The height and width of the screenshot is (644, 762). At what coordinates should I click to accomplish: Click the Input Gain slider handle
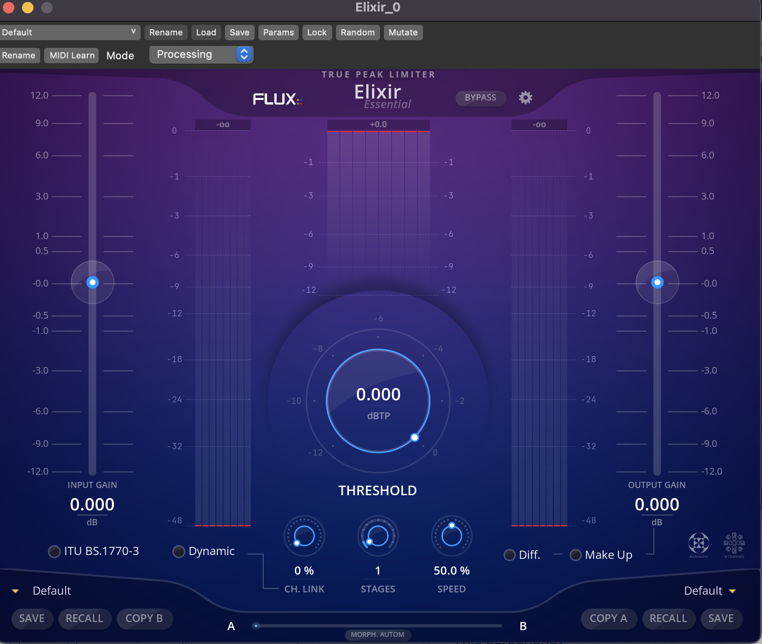[x=93, y=282]
